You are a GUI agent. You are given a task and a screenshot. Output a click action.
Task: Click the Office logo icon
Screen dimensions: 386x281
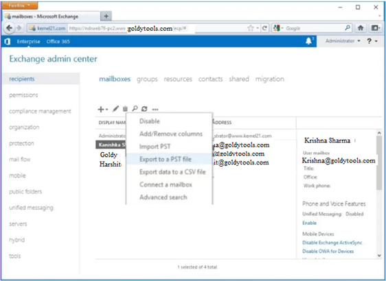tap(8, 42)
